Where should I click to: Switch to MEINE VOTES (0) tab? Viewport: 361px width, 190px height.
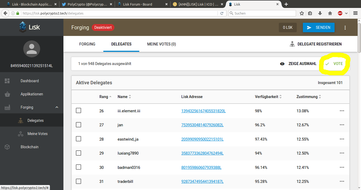[x=161, y=44]
